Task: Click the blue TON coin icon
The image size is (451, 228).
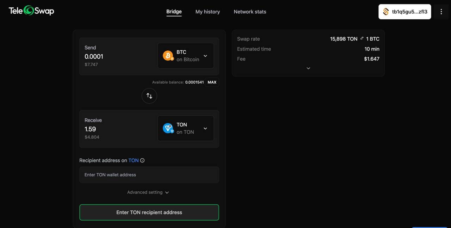Action: point(168,128)
